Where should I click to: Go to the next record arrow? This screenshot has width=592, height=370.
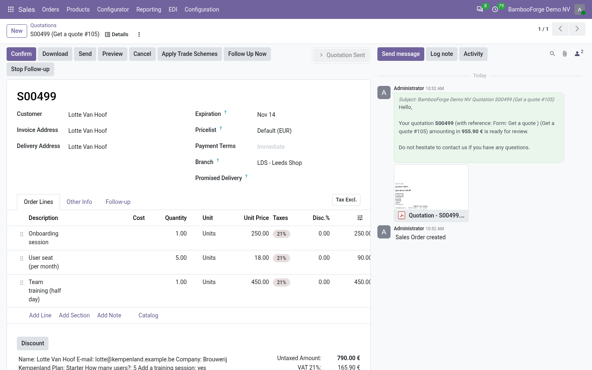pos(577,29)
